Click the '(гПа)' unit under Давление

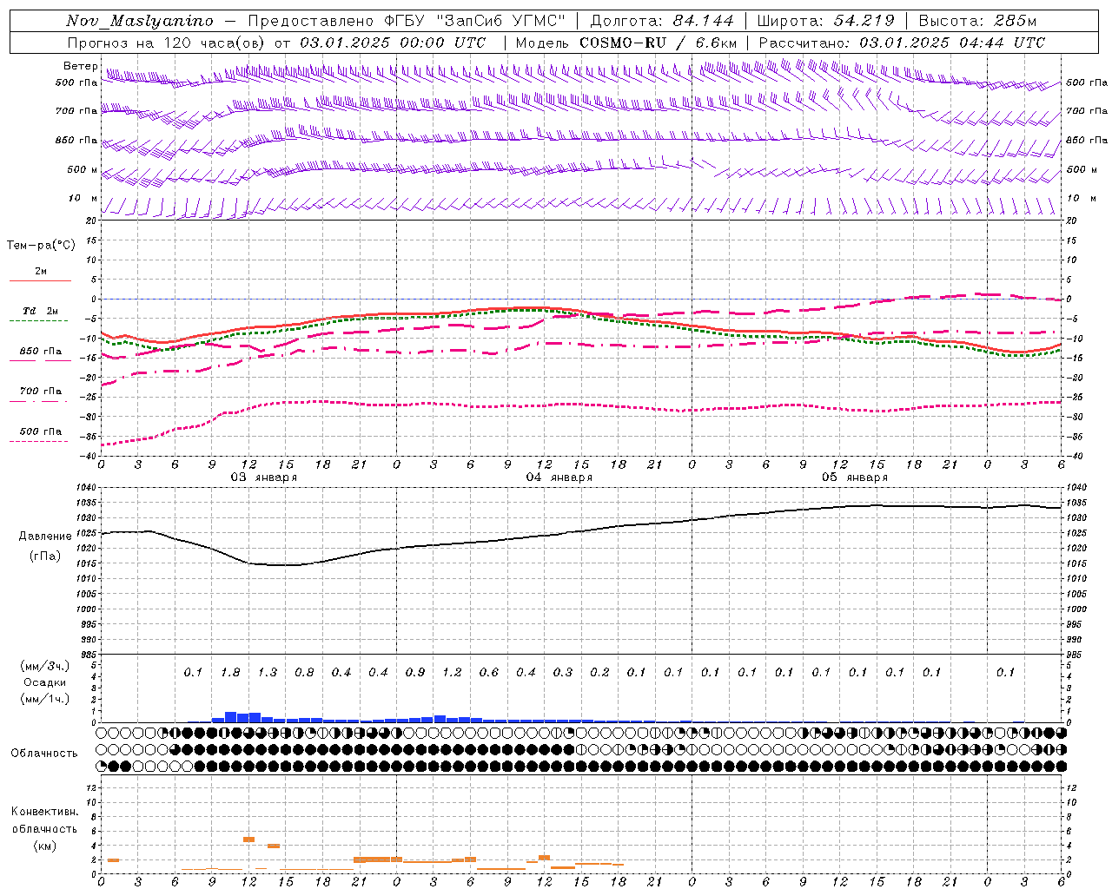click(44, 556)
